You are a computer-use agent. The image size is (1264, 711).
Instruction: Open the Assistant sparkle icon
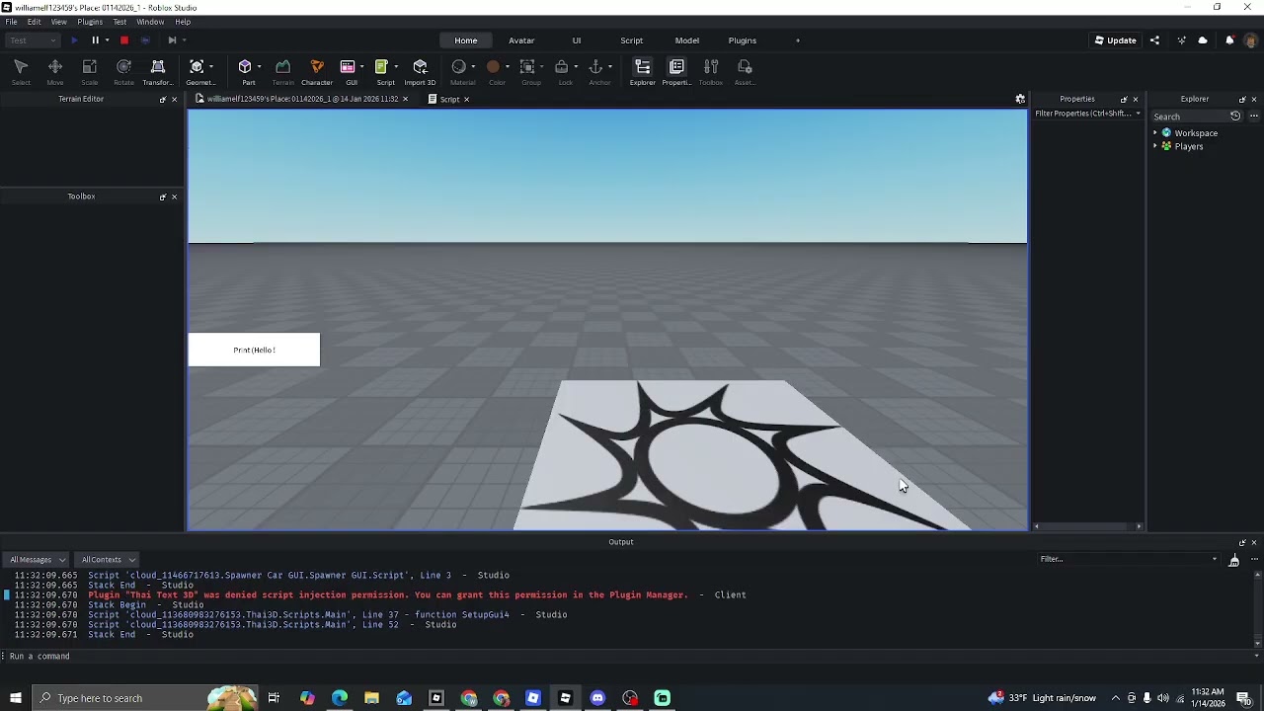[1181, 40]
